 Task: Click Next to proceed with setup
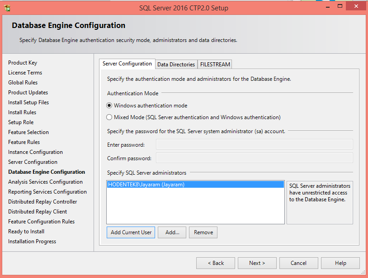(x=257, y=263)
